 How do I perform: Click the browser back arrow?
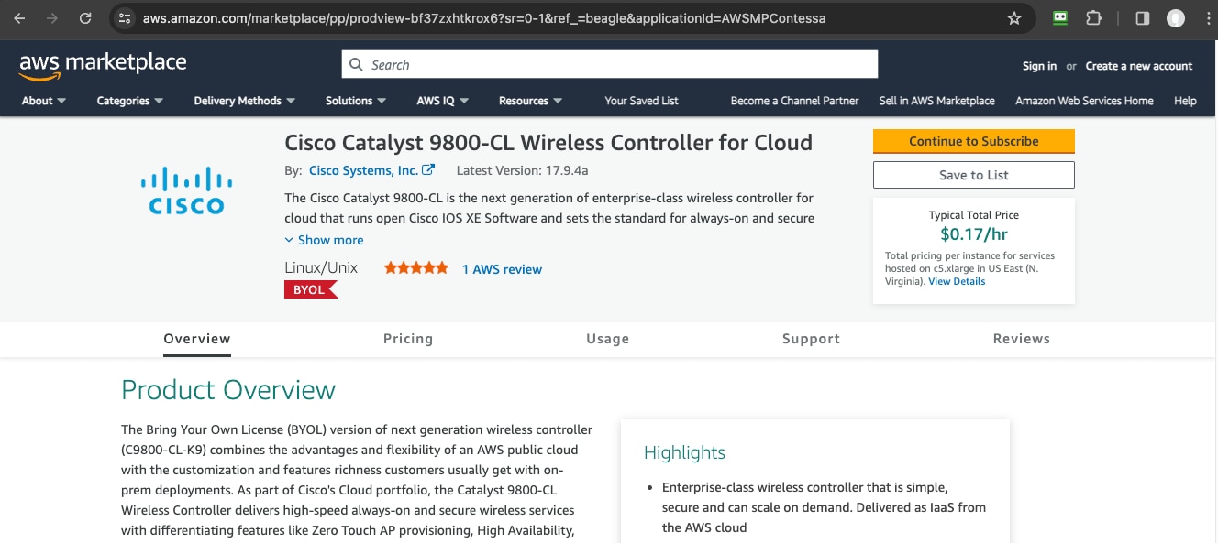20,18
